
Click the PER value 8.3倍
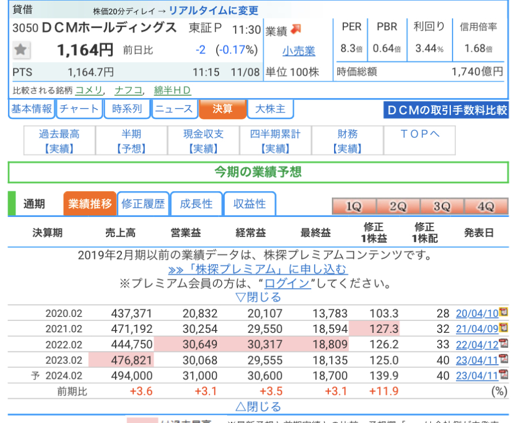pos(351,48)
